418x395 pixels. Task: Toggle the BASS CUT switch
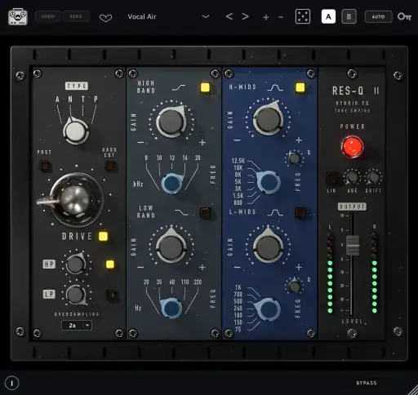point(110,166)
